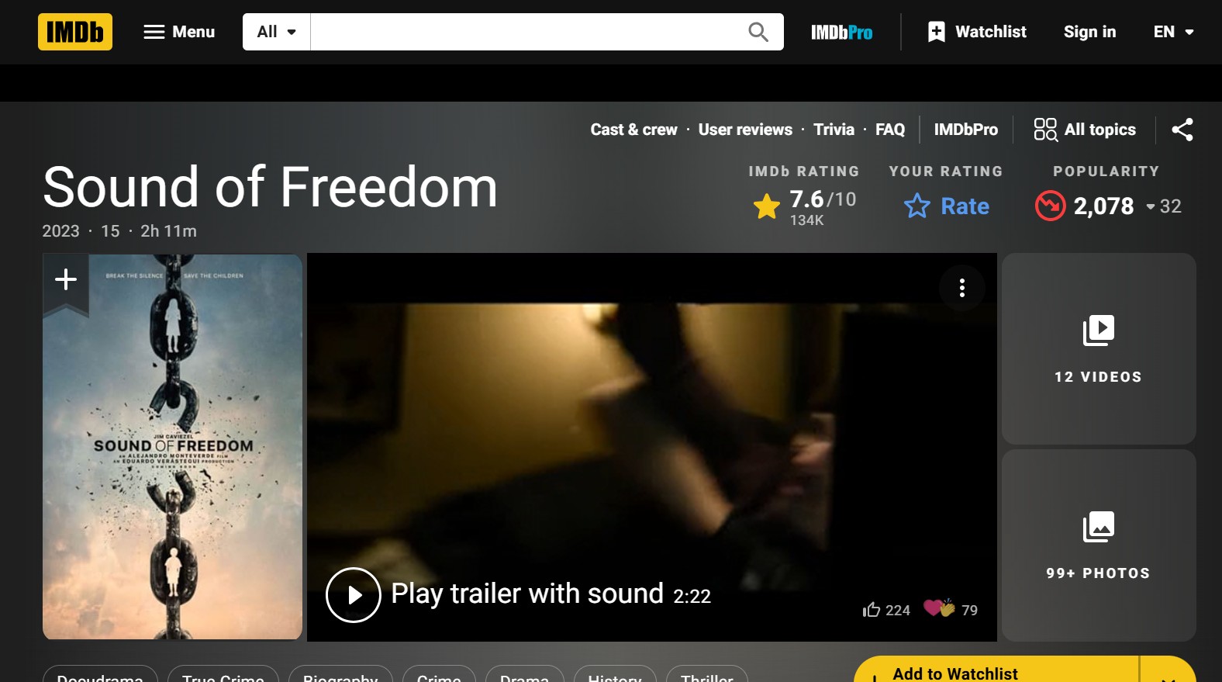Play the trailer with sound
Image resolution: width=1222 pixels, height=682 pixels.
click(518, 594)
